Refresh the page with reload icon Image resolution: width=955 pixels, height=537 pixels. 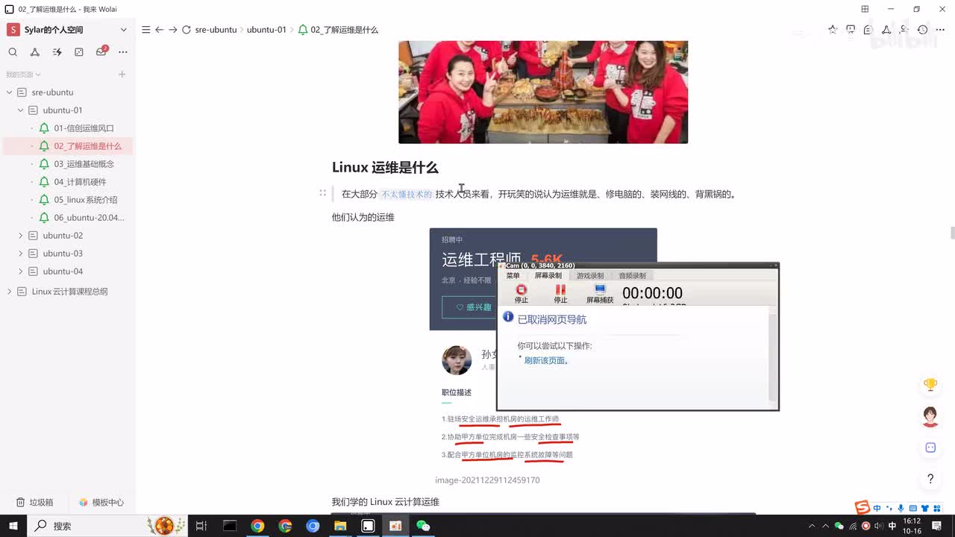click(x=187, y=30)
